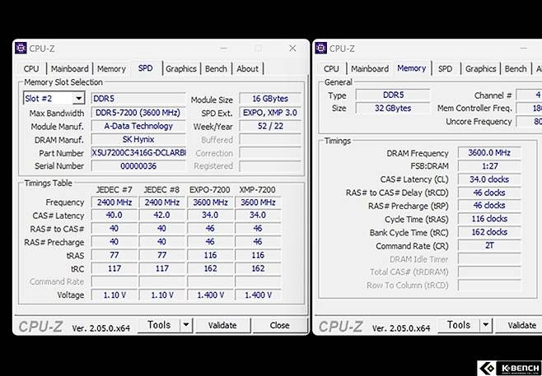Click the K-Bench logo watermark
Viewport: 542px width, 376px height.
point(509,367)
